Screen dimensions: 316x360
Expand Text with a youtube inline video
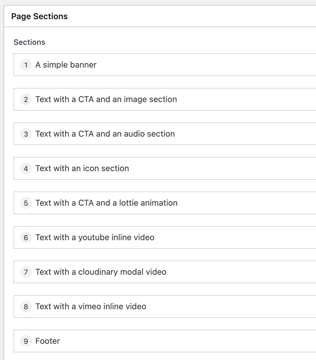[x=95, y=238]
